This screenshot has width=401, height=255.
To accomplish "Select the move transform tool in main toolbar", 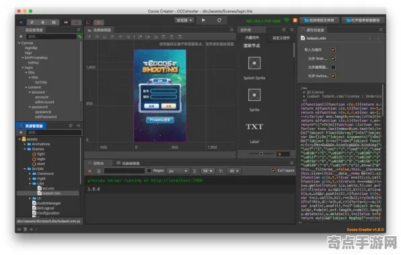I will pyautogui.click(x=21, y=22).
